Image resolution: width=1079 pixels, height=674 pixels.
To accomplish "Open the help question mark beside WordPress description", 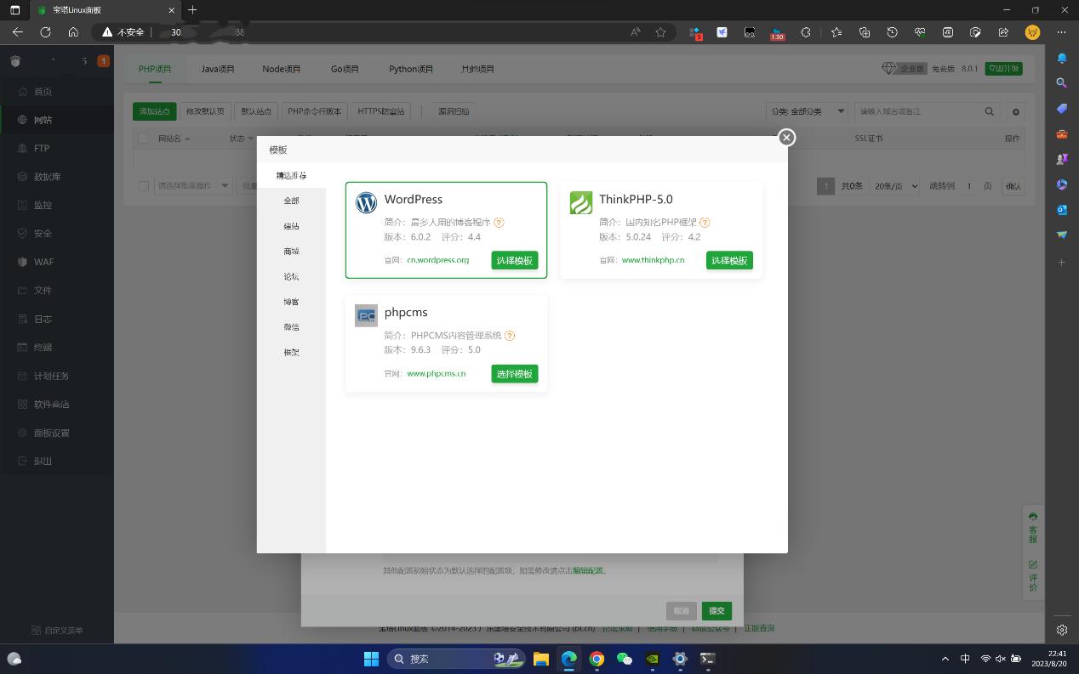I will tap(499, 223).
